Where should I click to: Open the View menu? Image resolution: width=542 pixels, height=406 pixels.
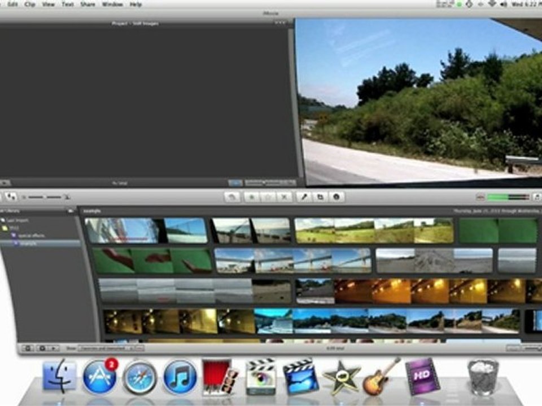point(49,5)
